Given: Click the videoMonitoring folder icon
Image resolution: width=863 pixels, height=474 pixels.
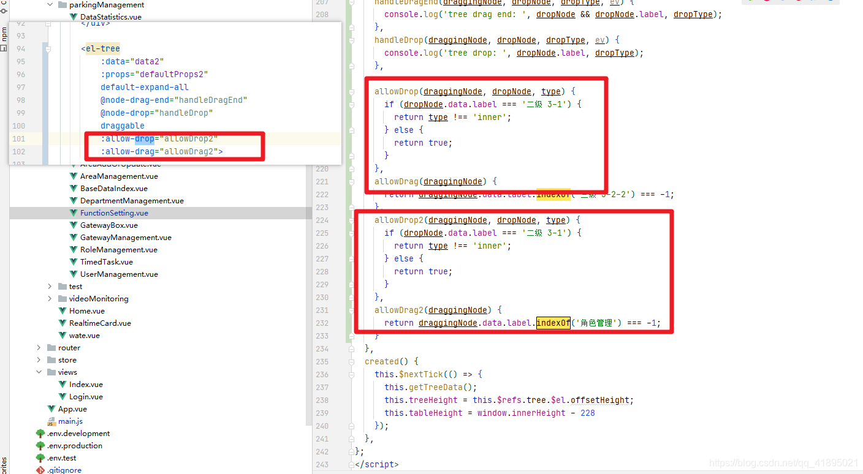Looking at the screenshot, I should click(x=62, y=299).
